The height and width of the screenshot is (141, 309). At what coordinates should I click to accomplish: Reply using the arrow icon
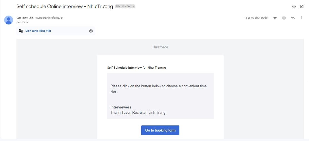coord(293,18)
